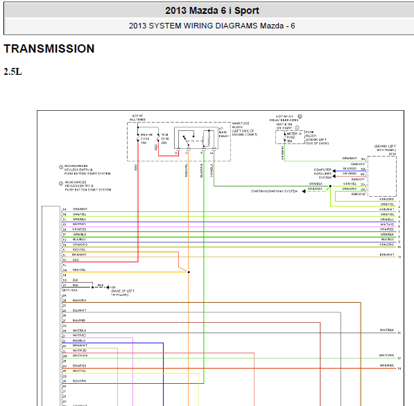
Task: Select the 2.5L engine heading
Action: click(12, 71)
